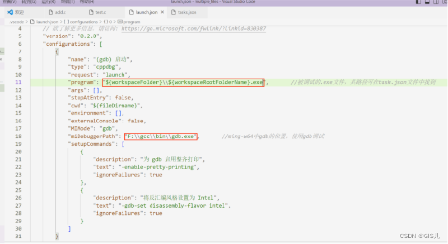Click the "${fileDirname}" cwd value
Screen dimensions: 448x244
coord(115,106)
